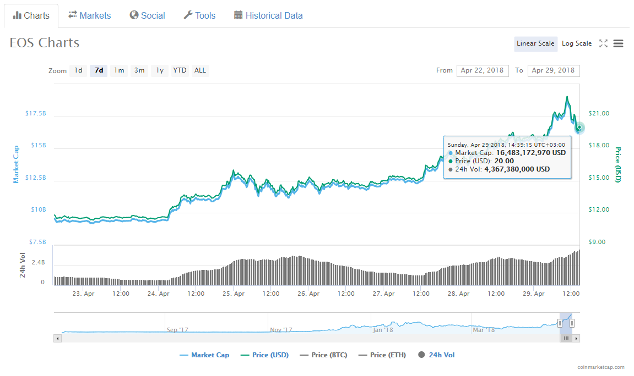634x376 pixels.
Task: Select the 1m zoom range
Action: click(x=119, y=70)
